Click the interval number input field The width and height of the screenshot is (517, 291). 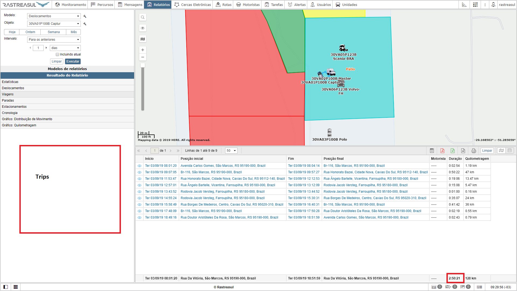pos(38,48)
